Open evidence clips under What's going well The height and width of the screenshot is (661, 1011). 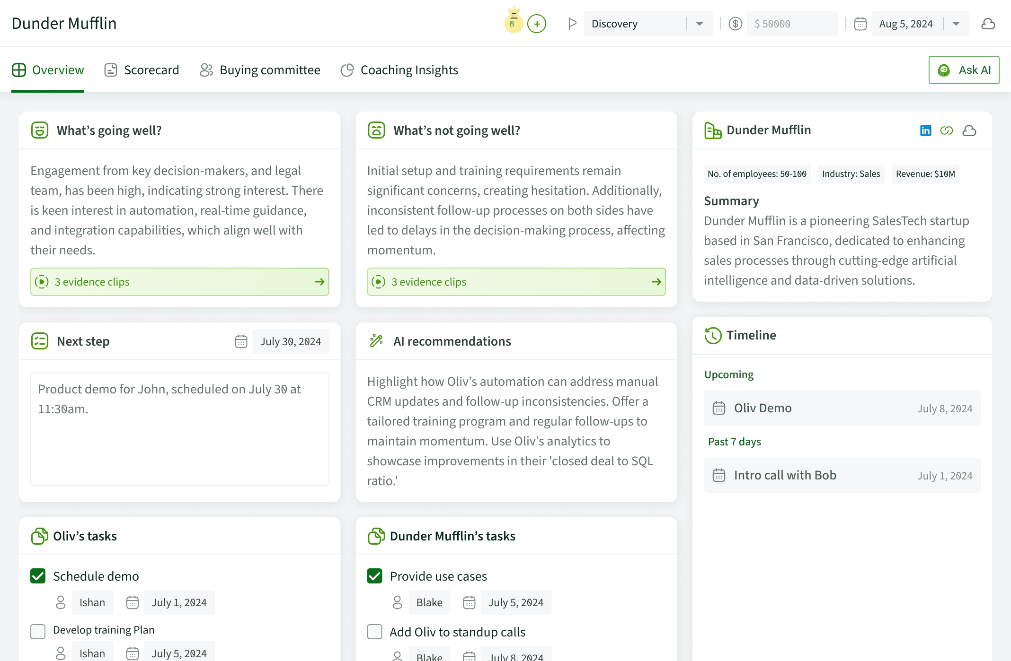(179, 282)
